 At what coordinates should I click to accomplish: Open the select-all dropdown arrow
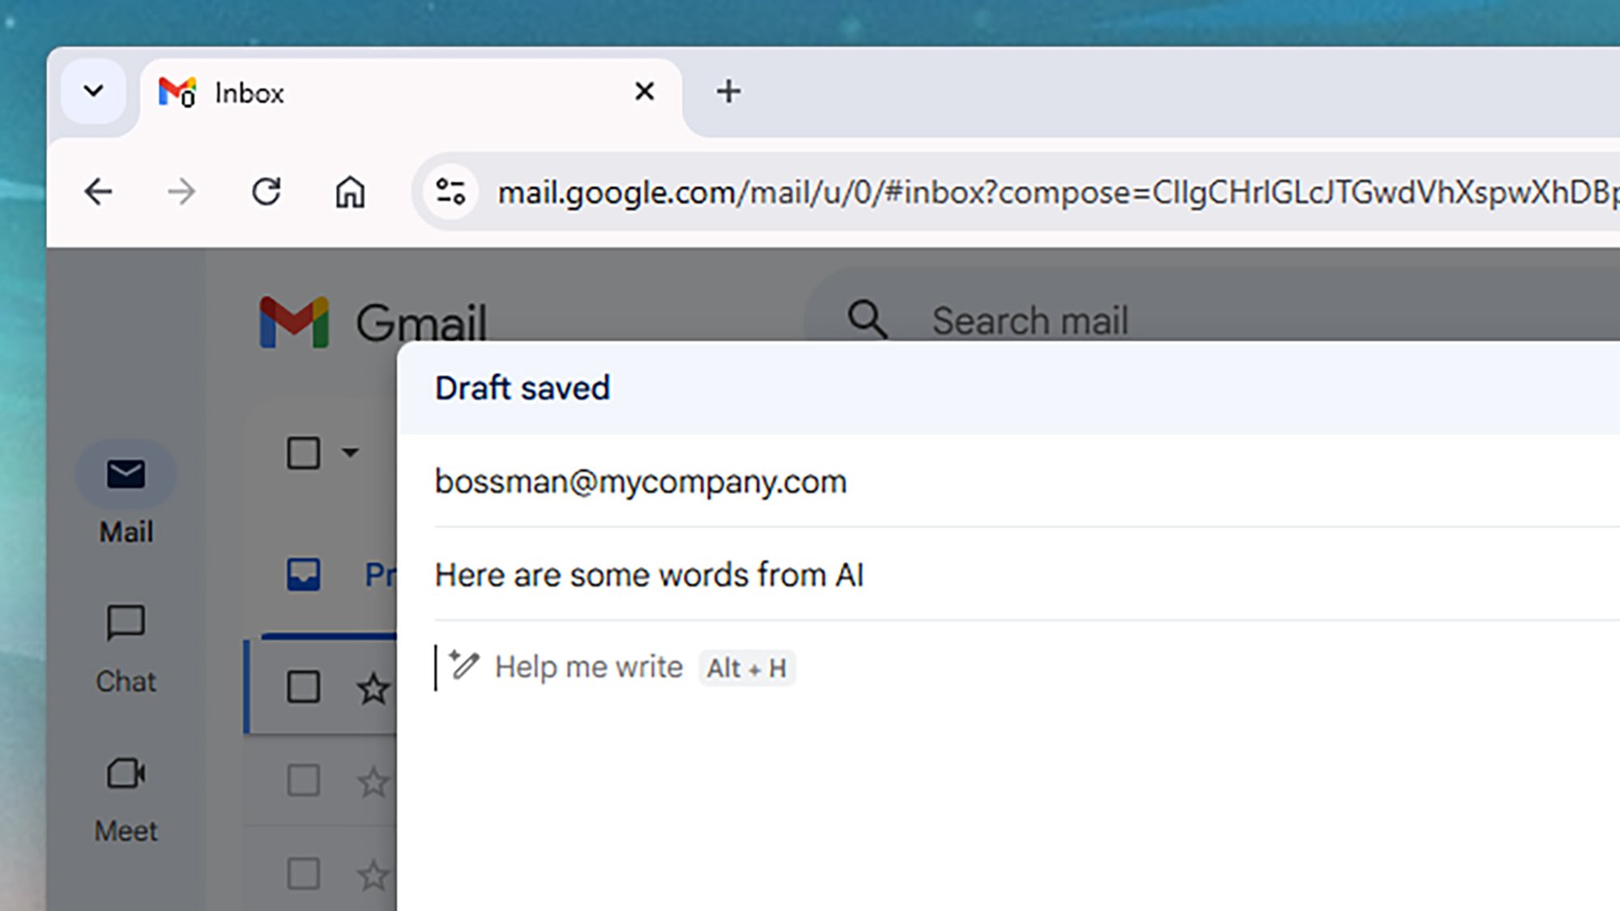click(349, 453)
